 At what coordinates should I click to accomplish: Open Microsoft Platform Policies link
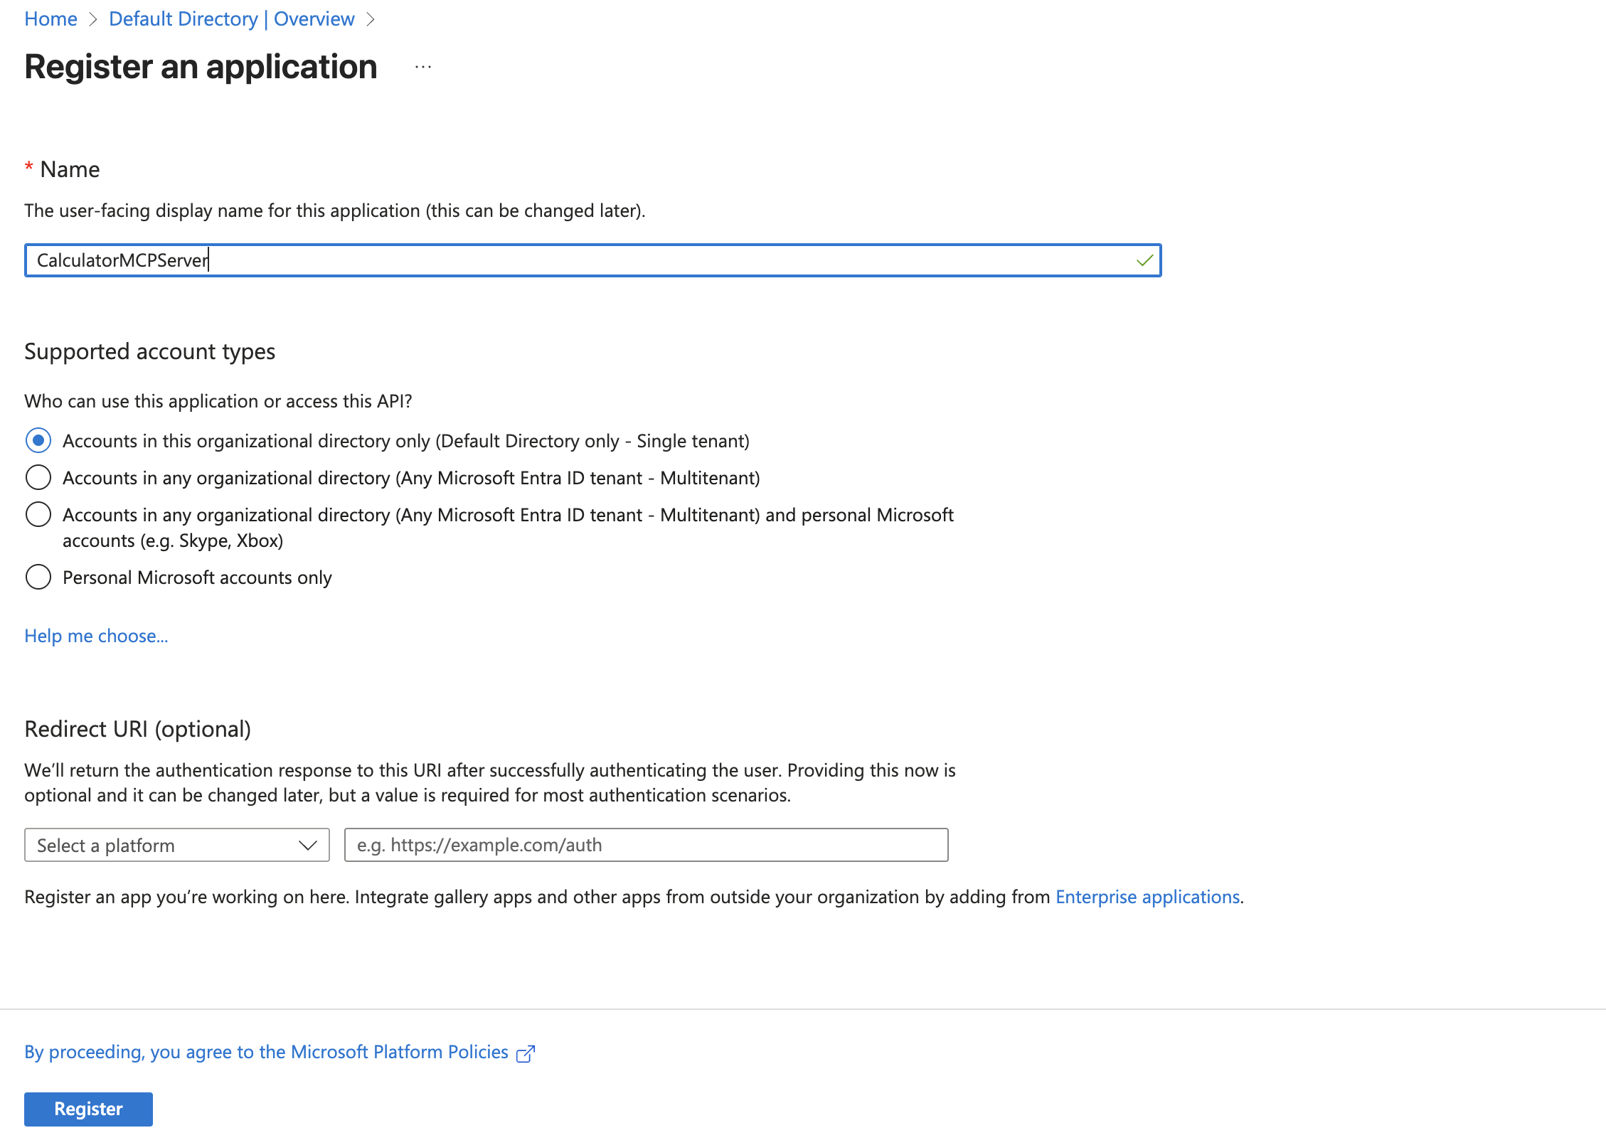(266, 1052)
